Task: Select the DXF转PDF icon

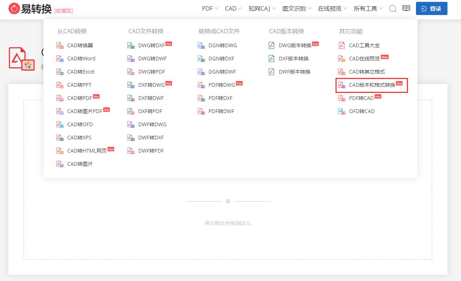Action: [131, 111]
